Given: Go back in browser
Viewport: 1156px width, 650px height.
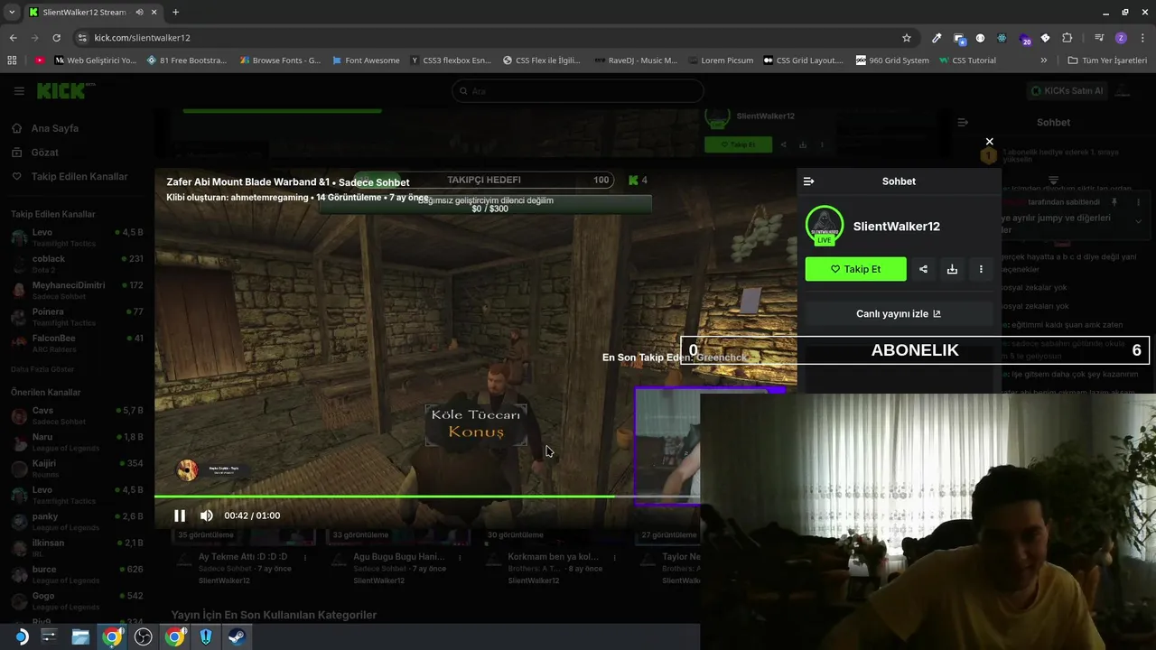Looking at the screenshot, I should point(13,38).
